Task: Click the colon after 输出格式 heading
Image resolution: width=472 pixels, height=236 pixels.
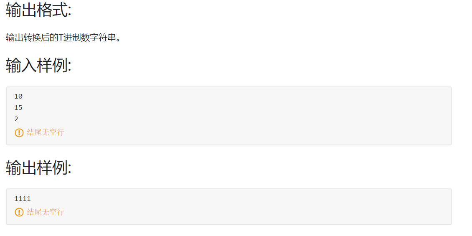Action: [x=69, y=12]
